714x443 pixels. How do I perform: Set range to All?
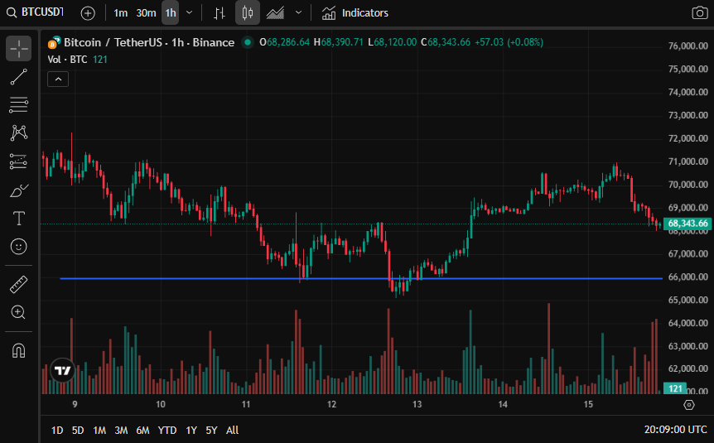click(x=232, y=431)
